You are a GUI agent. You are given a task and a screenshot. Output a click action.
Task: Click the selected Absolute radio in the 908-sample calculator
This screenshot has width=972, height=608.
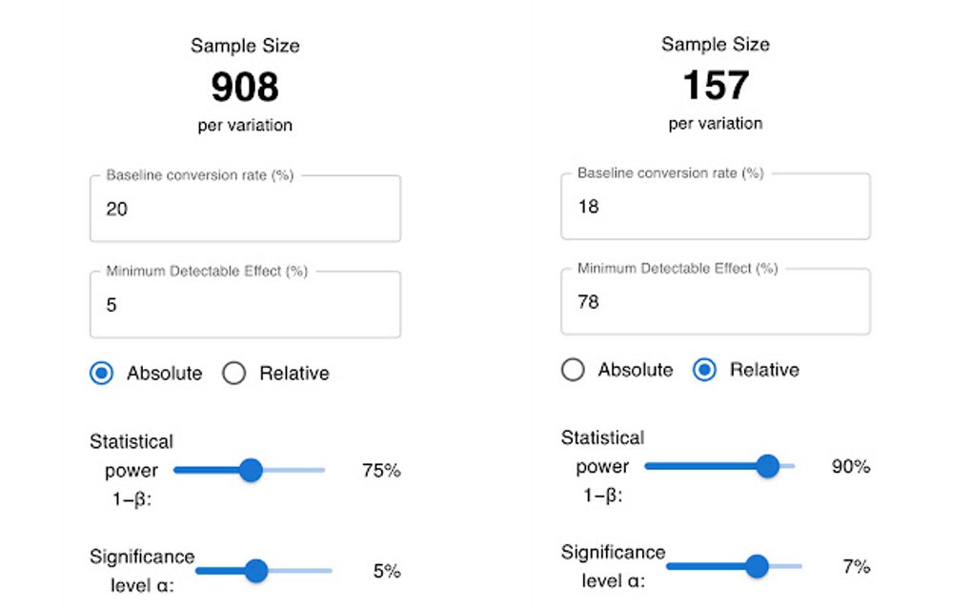click(x=101, y=374)
